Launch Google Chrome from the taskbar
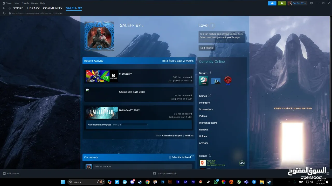This screenshot has width=332, height=186. tap(147, 182)
